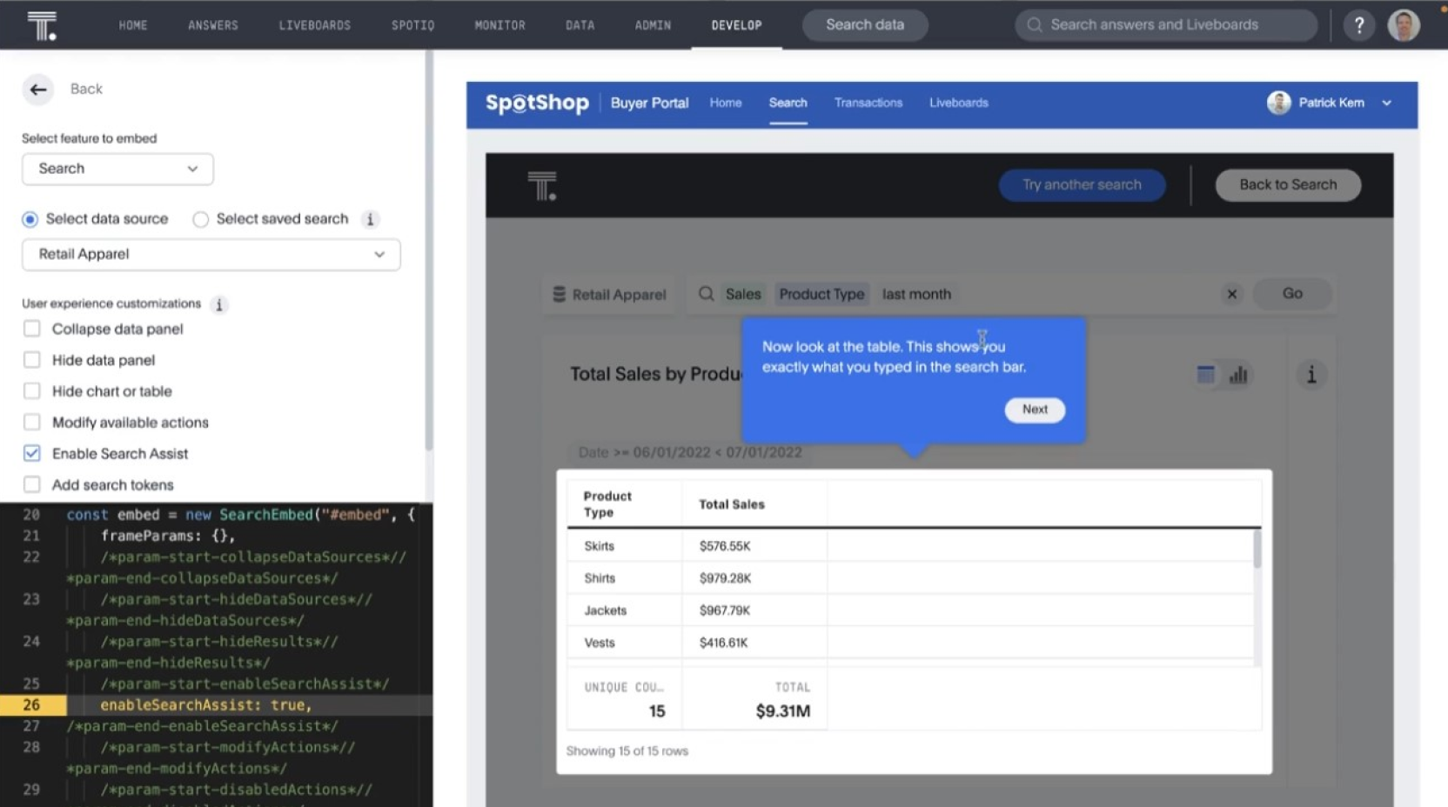Open the Transactions tab in SpotShop

(868, 103)
